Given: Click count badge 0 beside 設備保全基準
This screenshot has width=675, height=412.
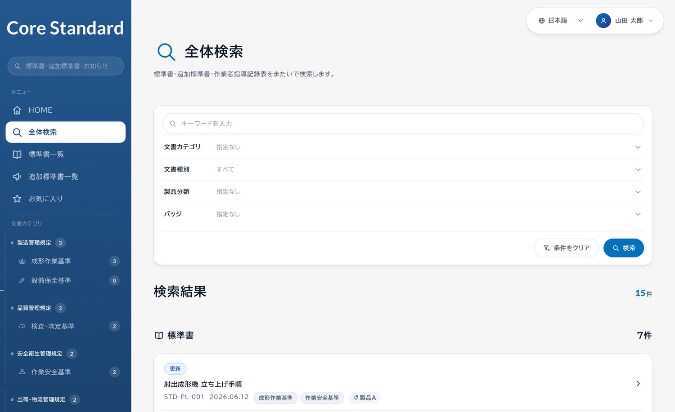Looking at the screenshot, I should (x=114, y=280).
